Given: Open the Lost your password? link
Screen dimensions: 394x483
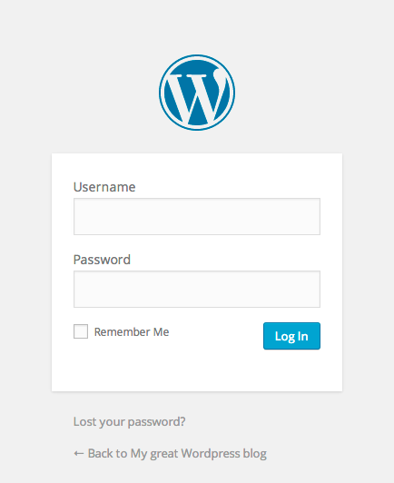Looking at the screenshot, I should pyautogui.click(x=130, y=421).
